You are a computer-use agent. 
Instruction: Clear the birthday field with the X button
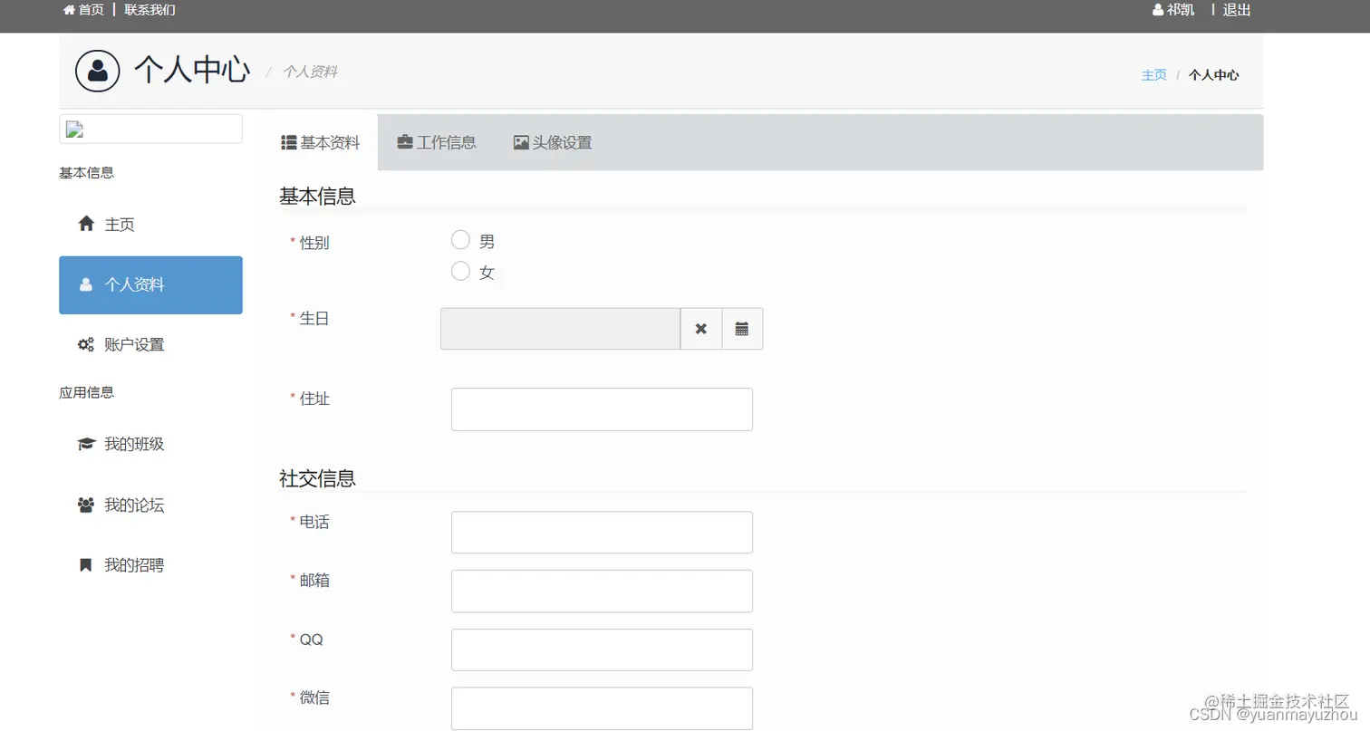coord(701,329)
